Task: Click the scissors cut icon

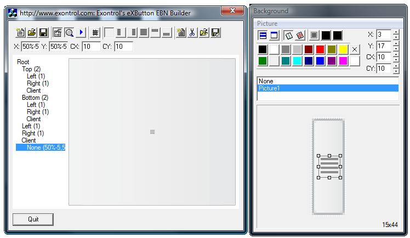Action: click(192, 33)
